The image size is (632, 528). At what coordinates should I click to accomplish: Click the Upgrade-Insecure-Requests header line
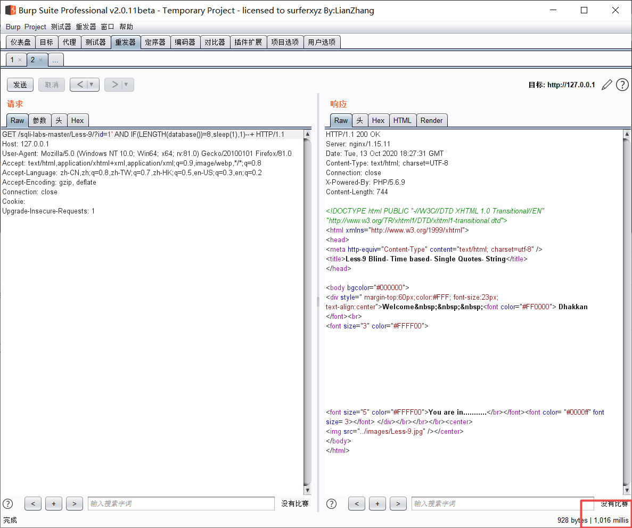[48, 211]
